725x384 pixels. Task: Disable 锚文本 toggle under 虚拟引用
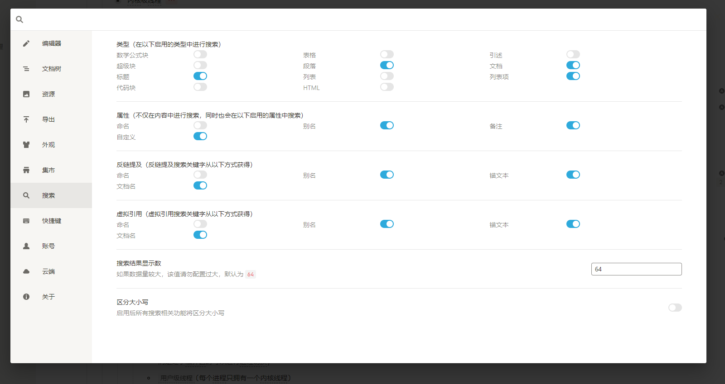point(573,224)
